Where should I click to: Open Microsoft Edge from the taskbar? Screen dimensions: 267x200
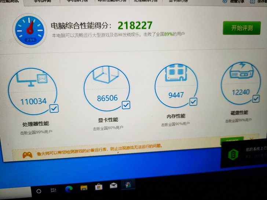coord(69,189)
